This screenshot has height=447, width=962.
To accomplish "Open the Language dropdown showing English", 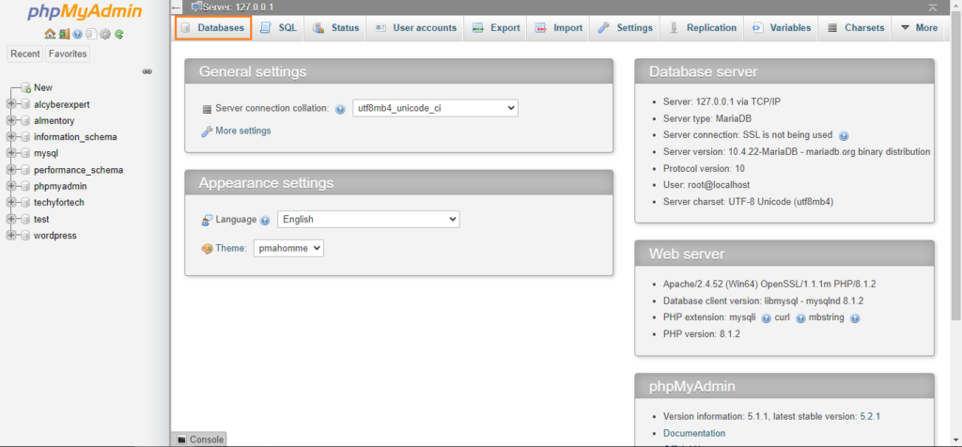I will point(368,219).
